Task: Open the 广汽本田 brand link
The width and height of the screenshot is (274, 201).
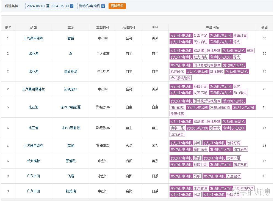Action: tap(33, 176)
